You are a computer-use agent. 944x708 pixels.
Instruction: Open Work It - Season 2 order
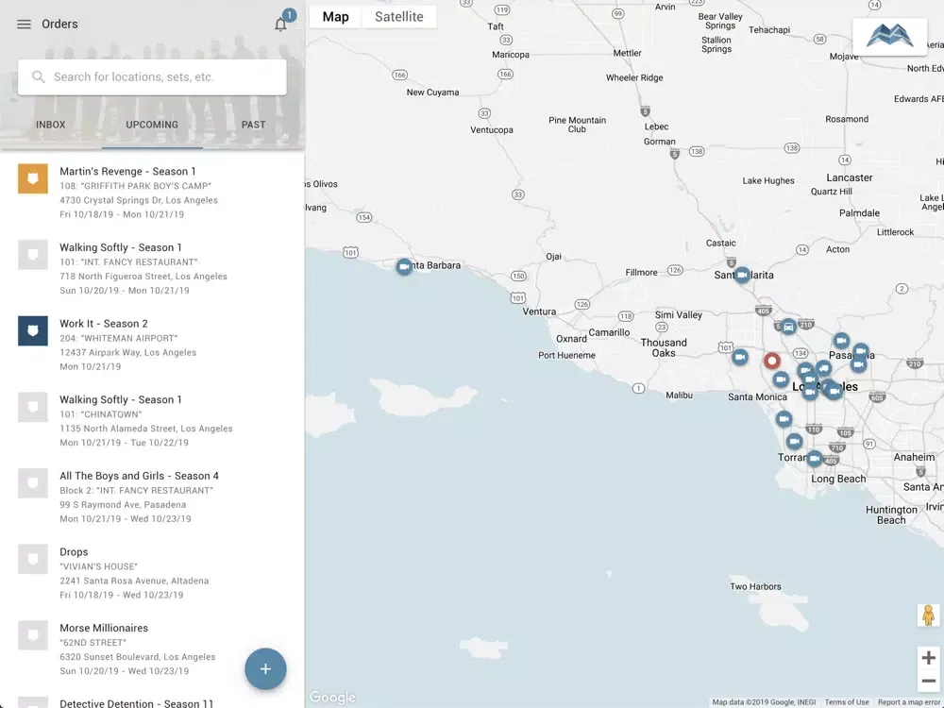tap(104, 324)
